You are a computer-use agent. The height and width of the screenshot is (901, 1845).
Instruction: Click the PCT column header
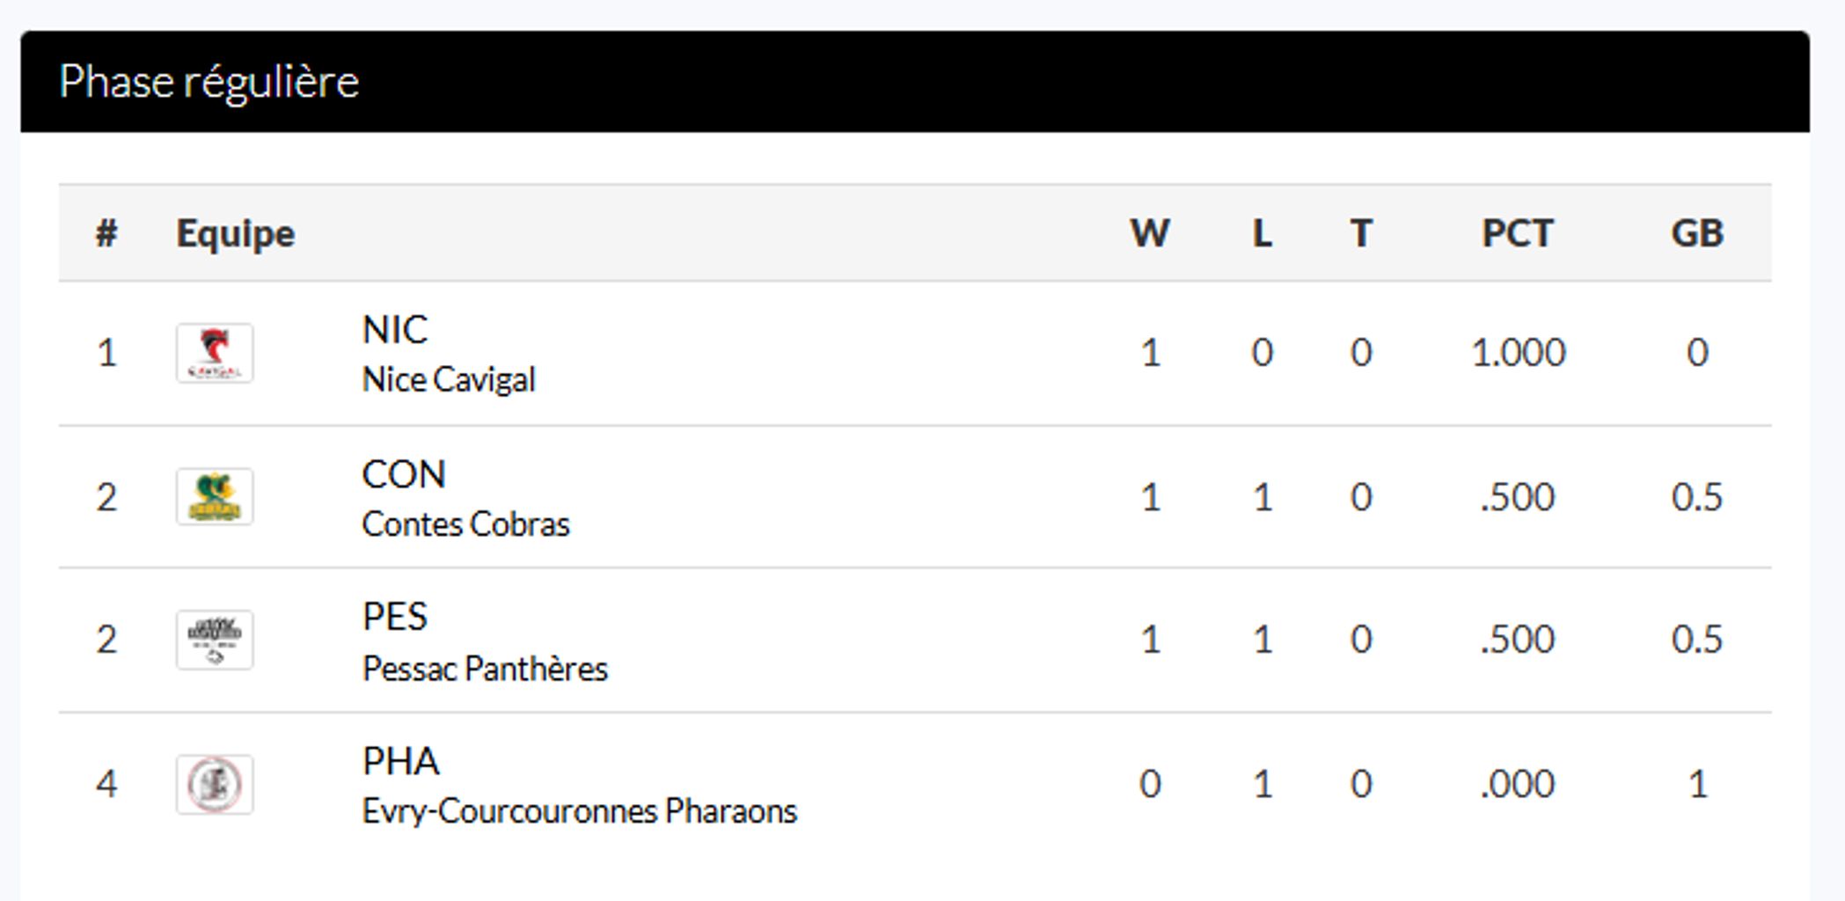coord(1518,233)
